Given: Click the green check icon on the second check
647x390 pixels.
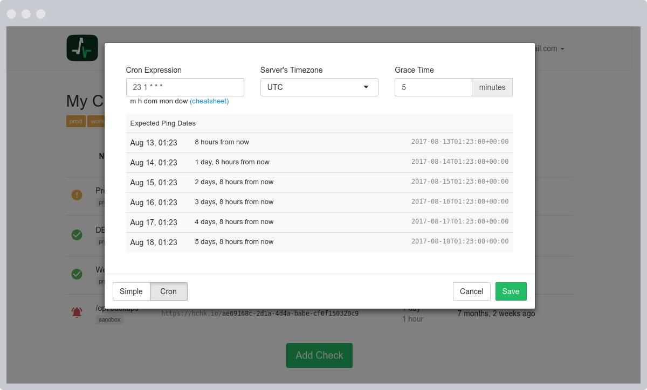Looking at the screenshot, I should tap(77, 235).
